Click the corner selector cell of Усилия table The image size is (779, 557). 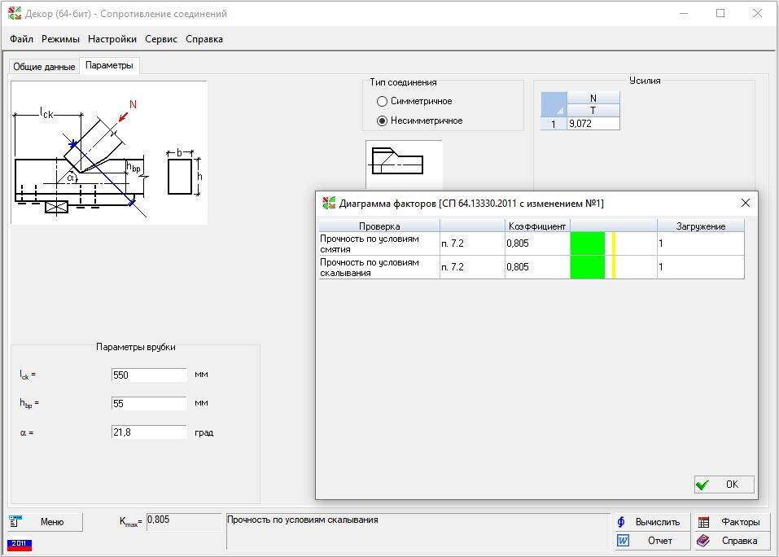554,104
